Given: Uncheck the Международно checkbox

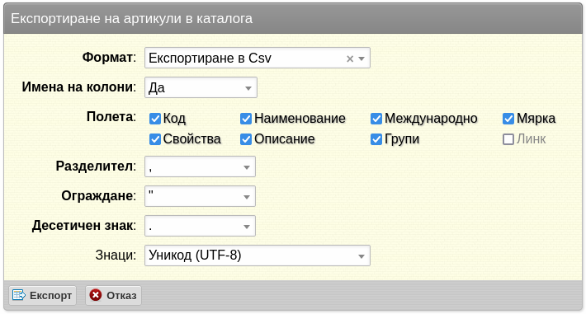Looking at the screenshot, I should pos(376,119).
